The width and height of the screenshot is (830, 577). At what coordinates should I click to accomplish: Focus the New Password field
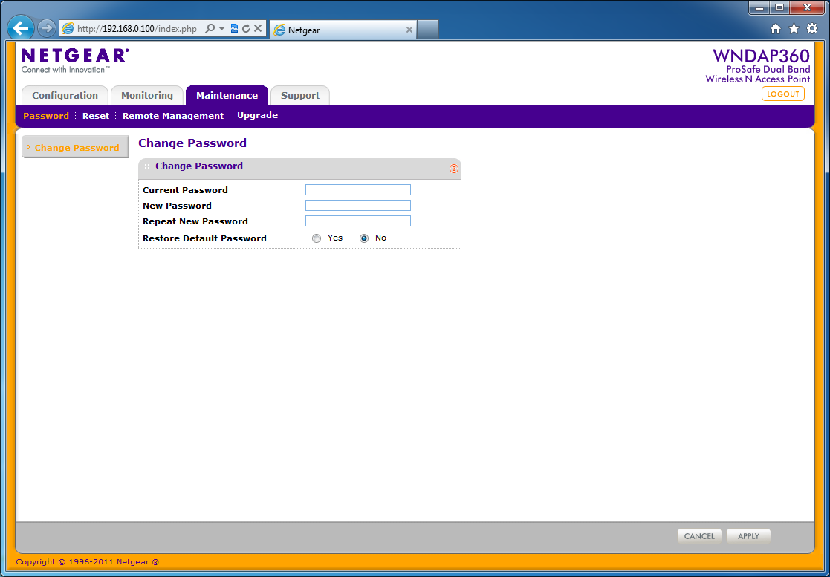[358, 205]
